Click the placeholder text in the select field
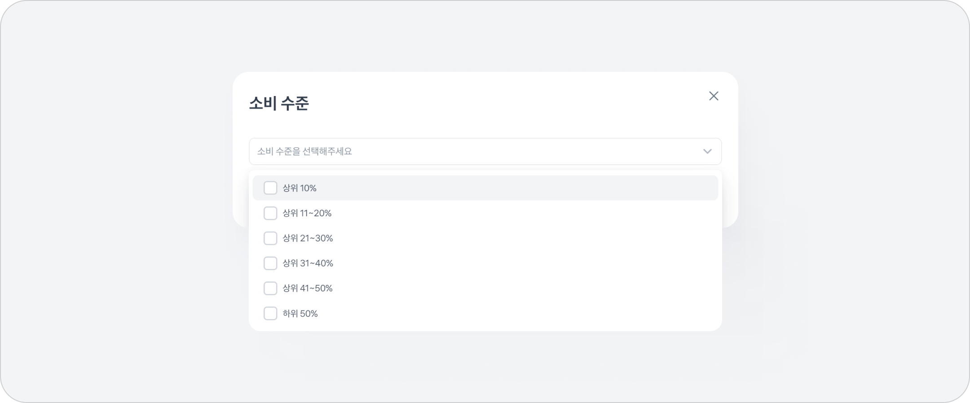The height and width of the screenshot is (403, 970). [304, 152]
